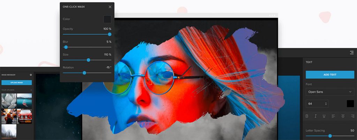Center align the text
Viewport: 357px width, 140px height.
tap(343, 116)
